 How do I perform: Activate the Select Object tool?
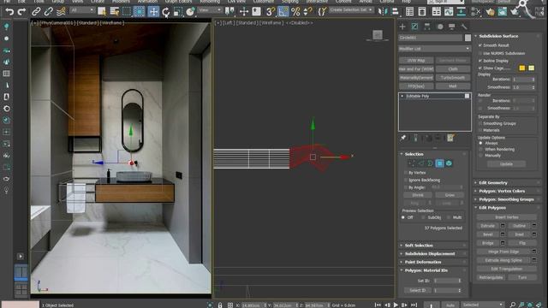click(x=102, y=11)
